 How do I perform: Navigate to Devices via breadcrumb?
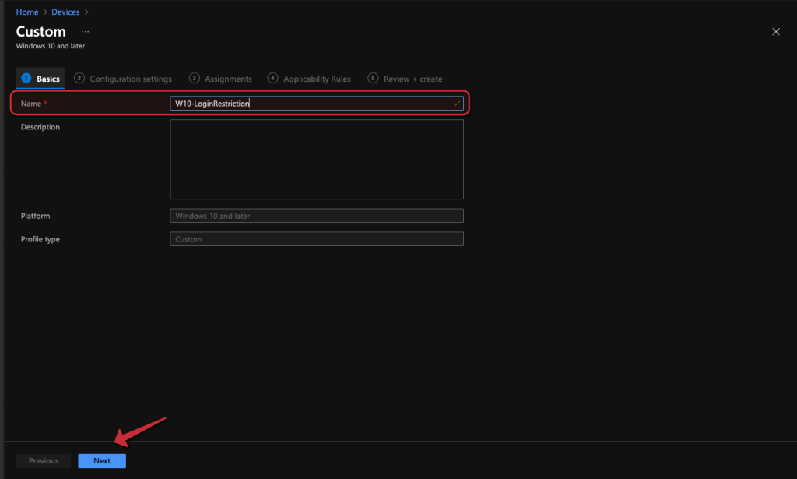coord(65,12)
